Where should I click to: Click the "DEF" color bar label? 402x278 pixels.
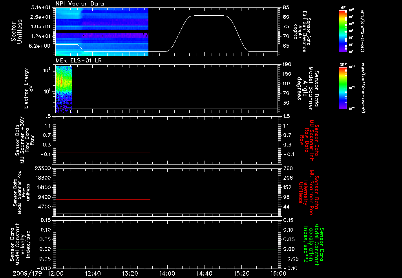click(343, 65)
